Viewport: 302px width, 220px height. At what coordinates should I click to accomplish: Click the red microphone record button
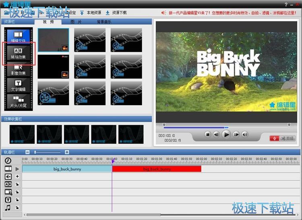coord(274,138)
